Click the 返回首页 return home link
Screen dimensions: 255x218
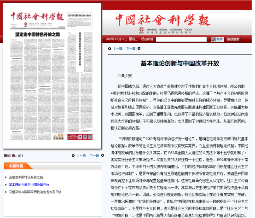click(x=147, y=39)
